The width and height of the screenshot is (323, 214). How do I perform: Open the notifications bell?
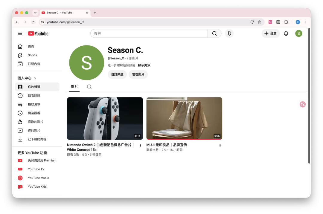[x=286, y=33]
